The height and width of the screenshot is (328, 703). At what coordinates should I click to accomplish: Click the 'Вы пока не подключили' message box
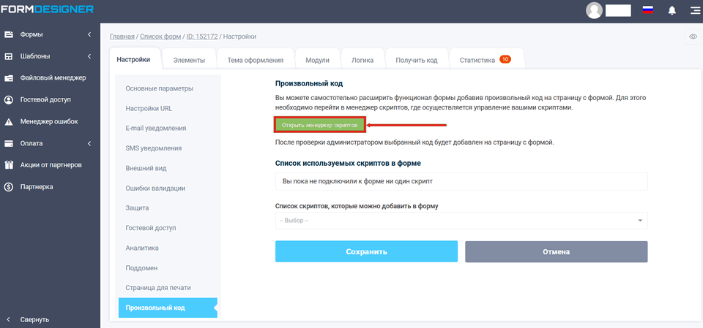pyautogui.click(x=461, y=181)
